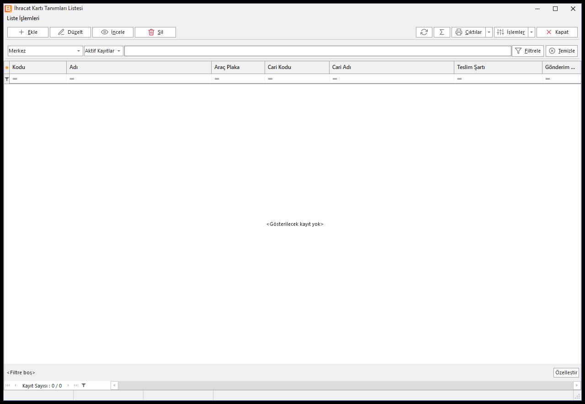
Task: Expand the Çıktılar dropdown arrow
Action: click(489, 32)
